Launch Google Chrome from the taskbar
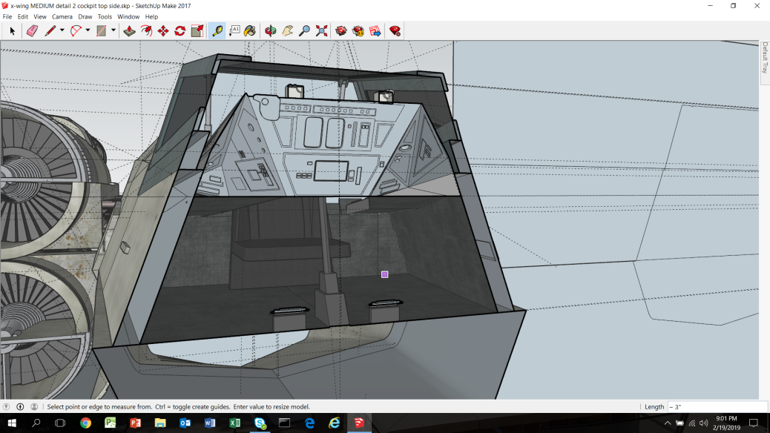 point(85,423)
